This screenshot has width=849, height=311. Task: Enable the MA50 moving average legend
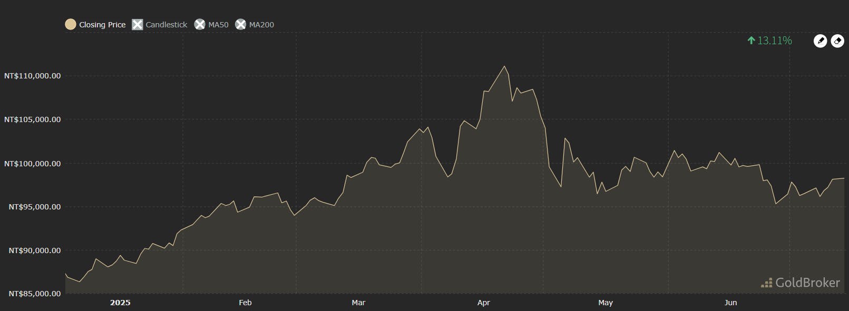211,25
